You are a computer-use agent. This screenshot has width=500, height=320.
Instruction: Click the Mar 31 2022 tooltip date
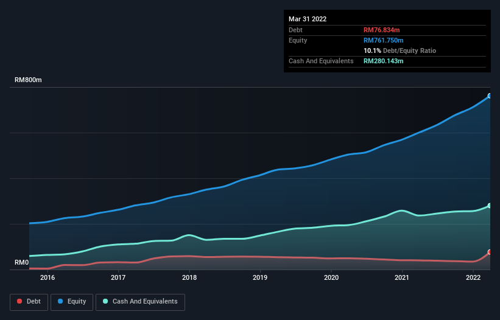308,19
